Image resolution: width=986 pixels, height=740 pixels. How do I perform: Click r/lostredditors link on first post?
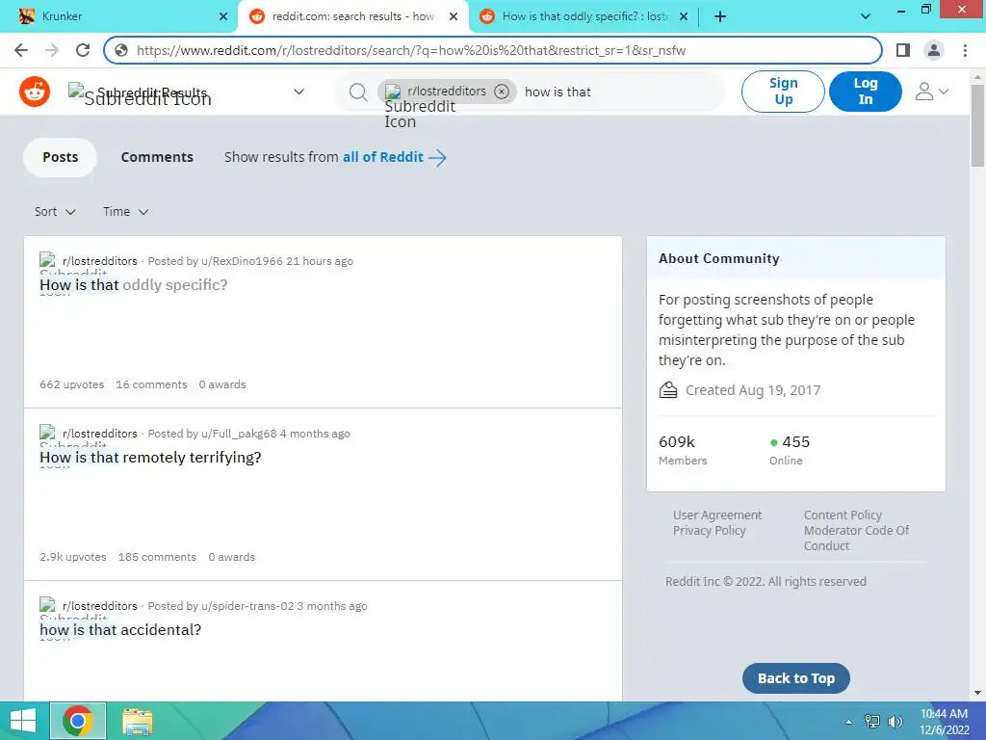tap(99, 261)
